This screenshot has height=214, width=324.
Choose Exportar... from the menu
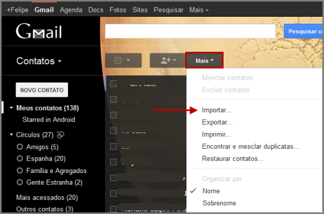pos(217,122)
